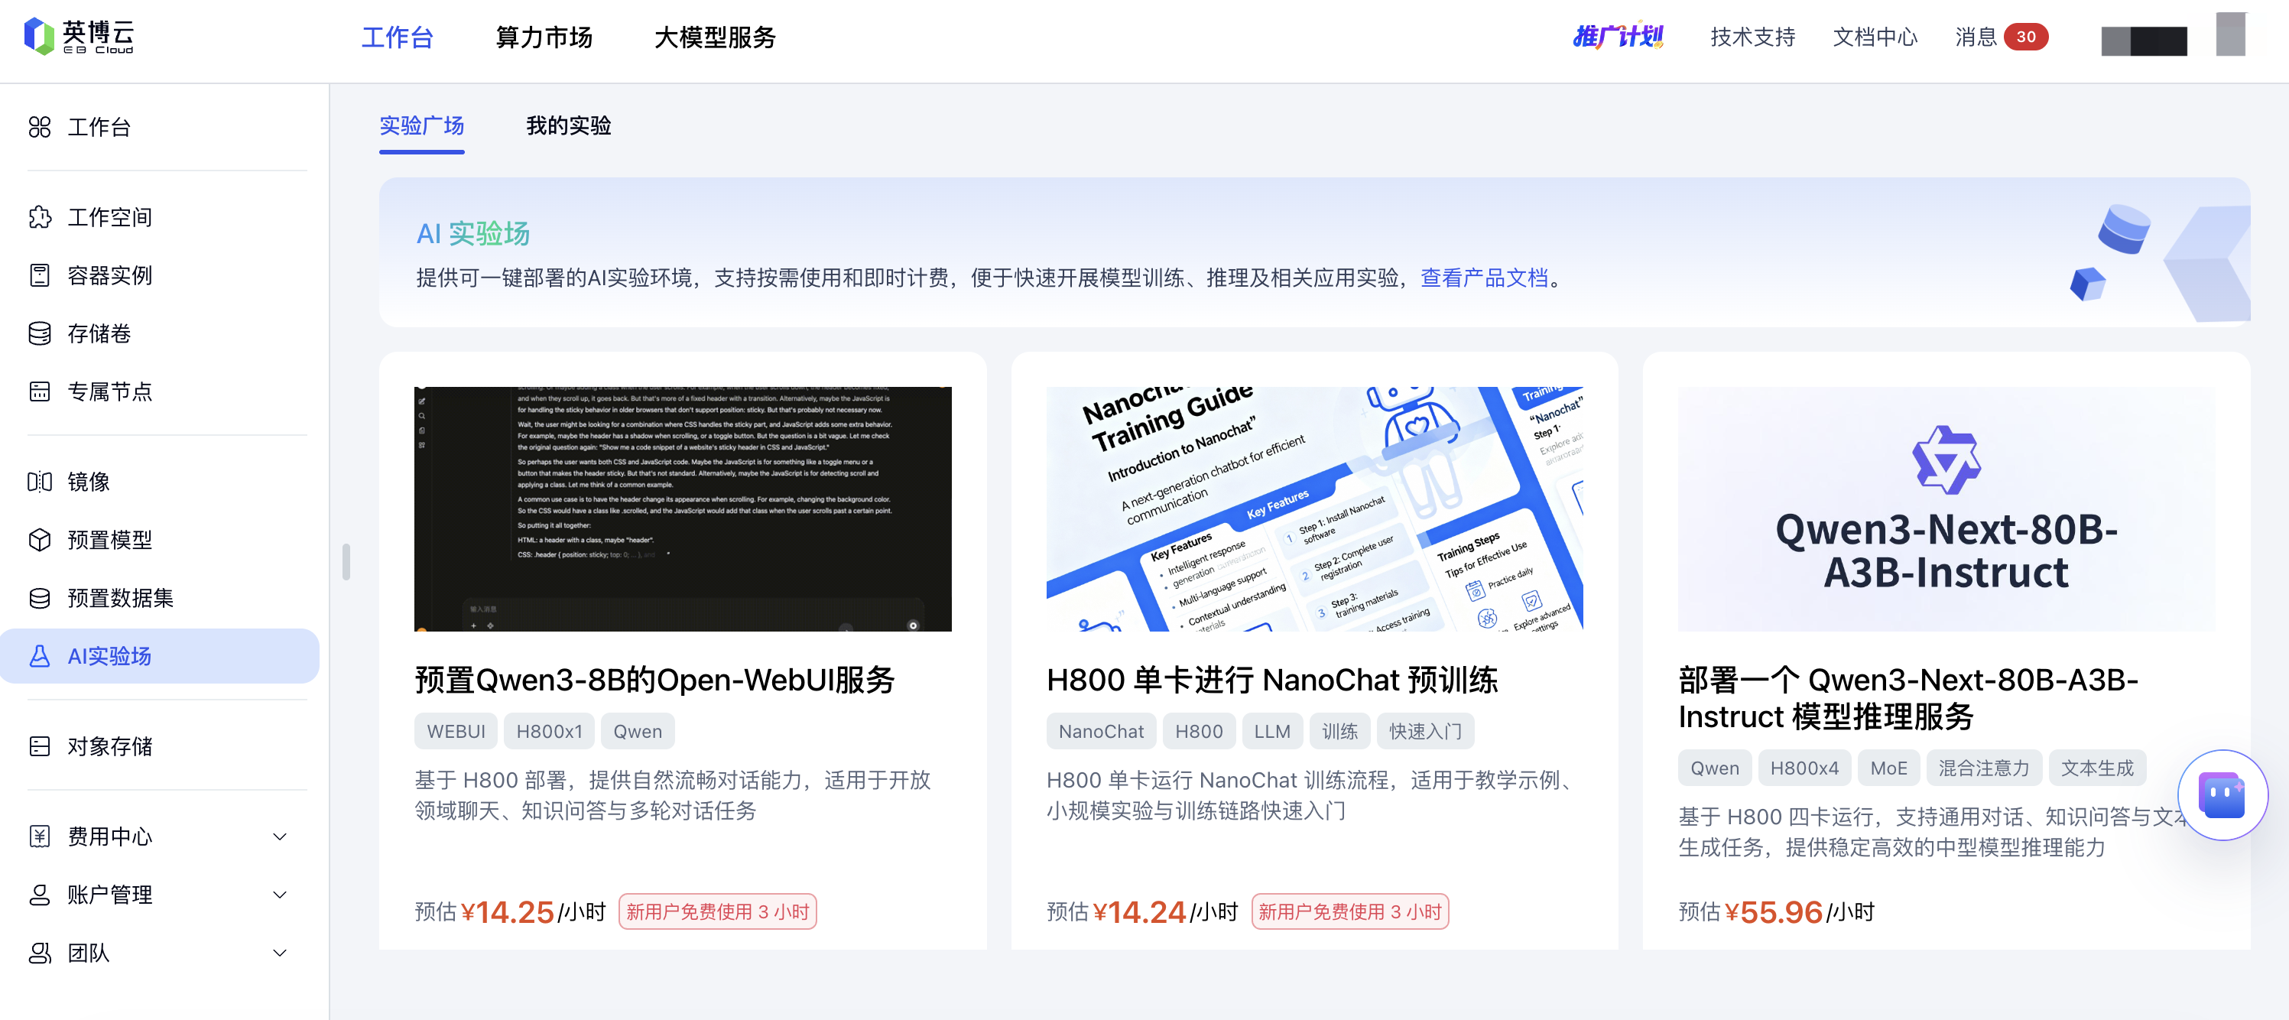Image resolution: width=2289 pixels, height=1020 pixels.
Task: Click the 英博云 EB Cloud logo
Action: (78, 37)
